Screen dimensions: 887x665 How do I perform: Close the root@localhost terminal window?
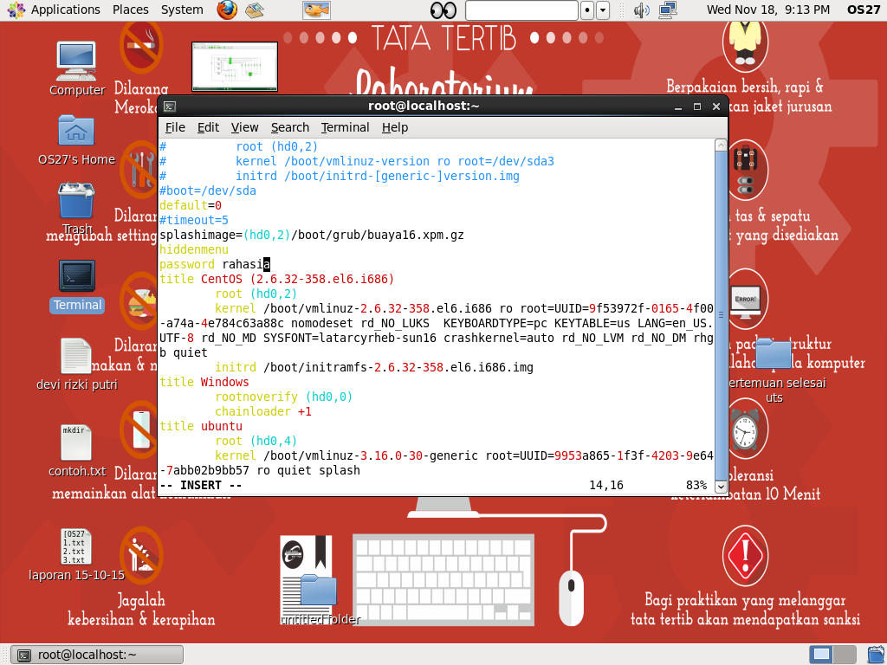(x=716, y=107)
